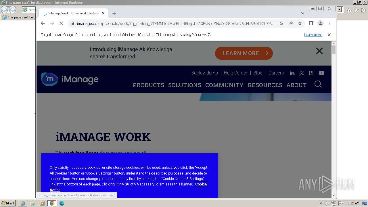
Task: Click Internet Explorer back button
Action: pyautogui.click(x=4, y=10)
